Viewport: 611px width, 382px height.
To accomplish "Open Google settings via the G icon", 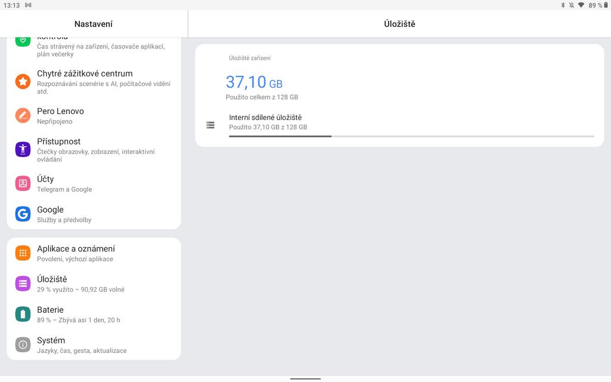I will pyautogui.click(x=22, y=214).
